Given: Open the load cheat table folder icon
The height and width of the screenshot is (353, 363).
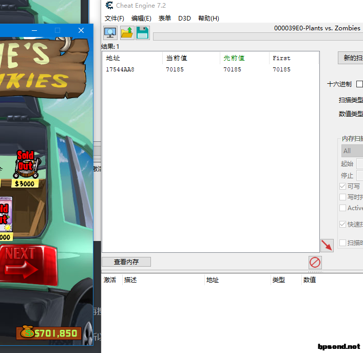Looking at the screenshot, I should tap(127, 33).
